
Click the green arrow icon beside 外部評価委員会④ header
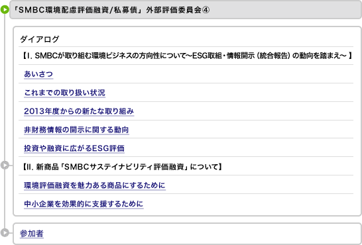[x=5, y=10]
